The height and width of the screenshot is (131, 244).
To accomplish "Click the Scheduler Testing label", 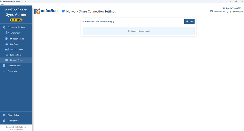I will 221,11.
